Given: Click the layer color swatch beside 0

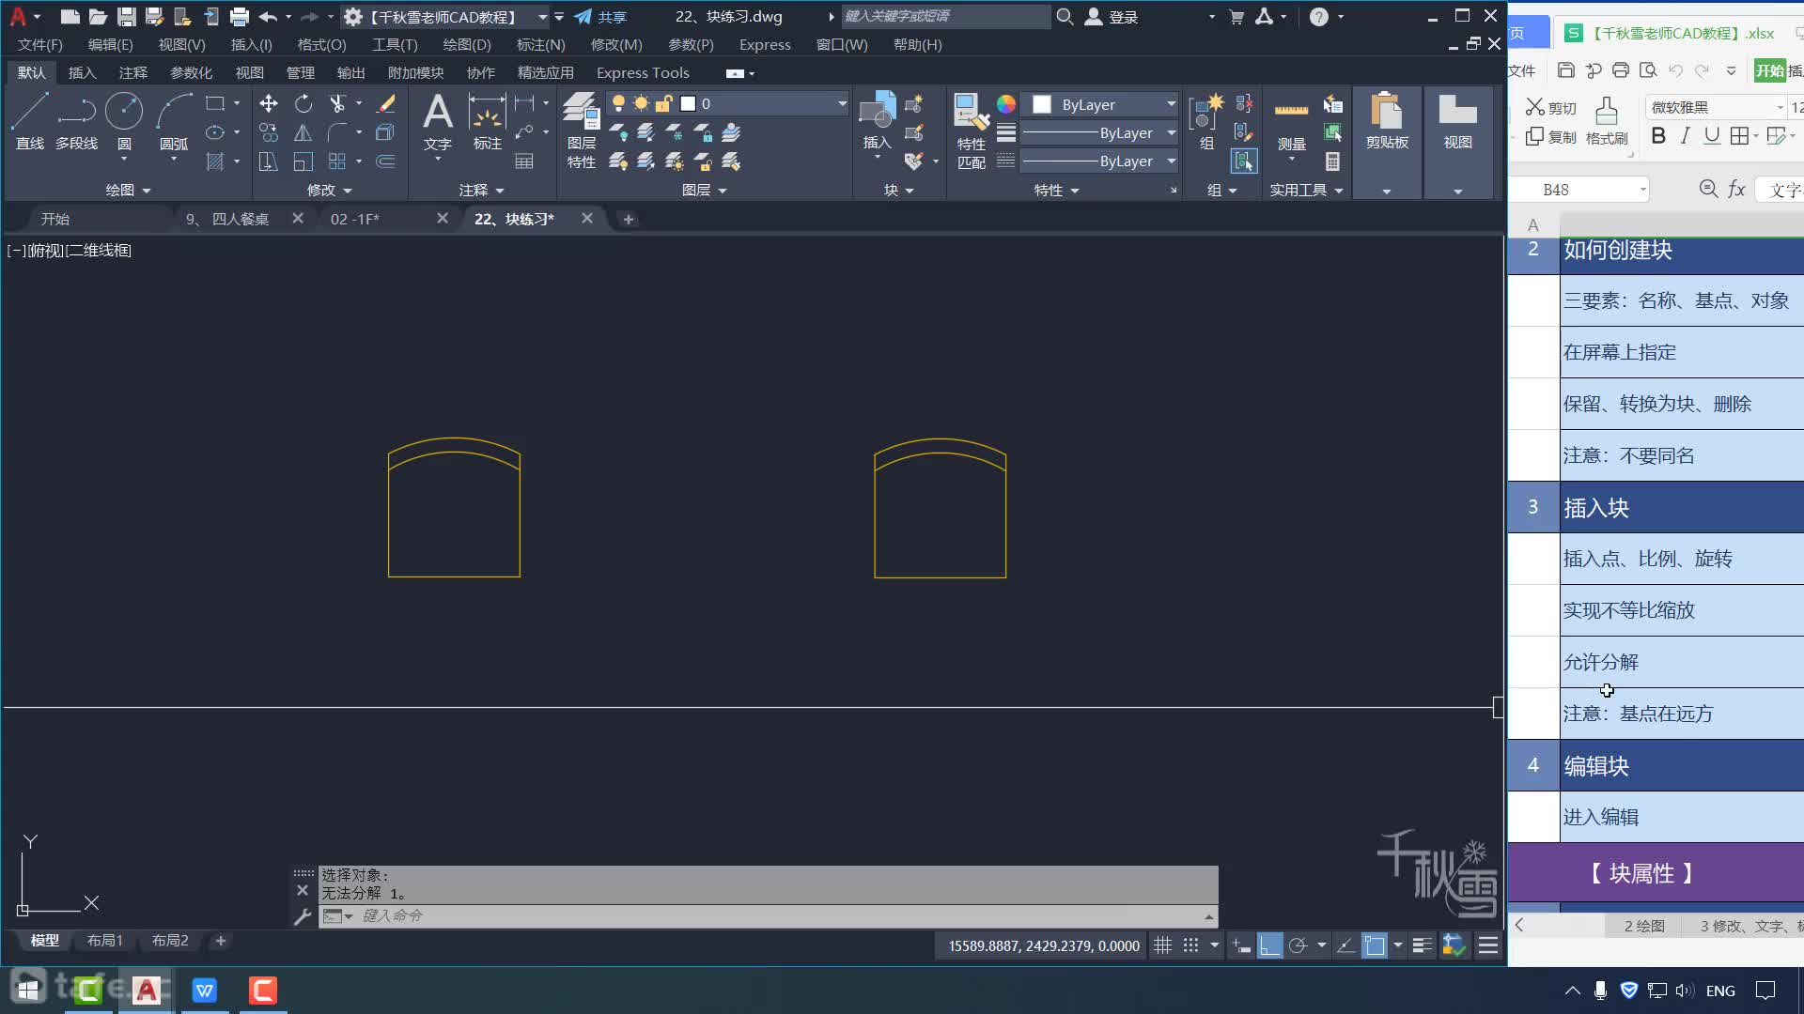Looking at the screenshot, I should (x=688, y=103).
